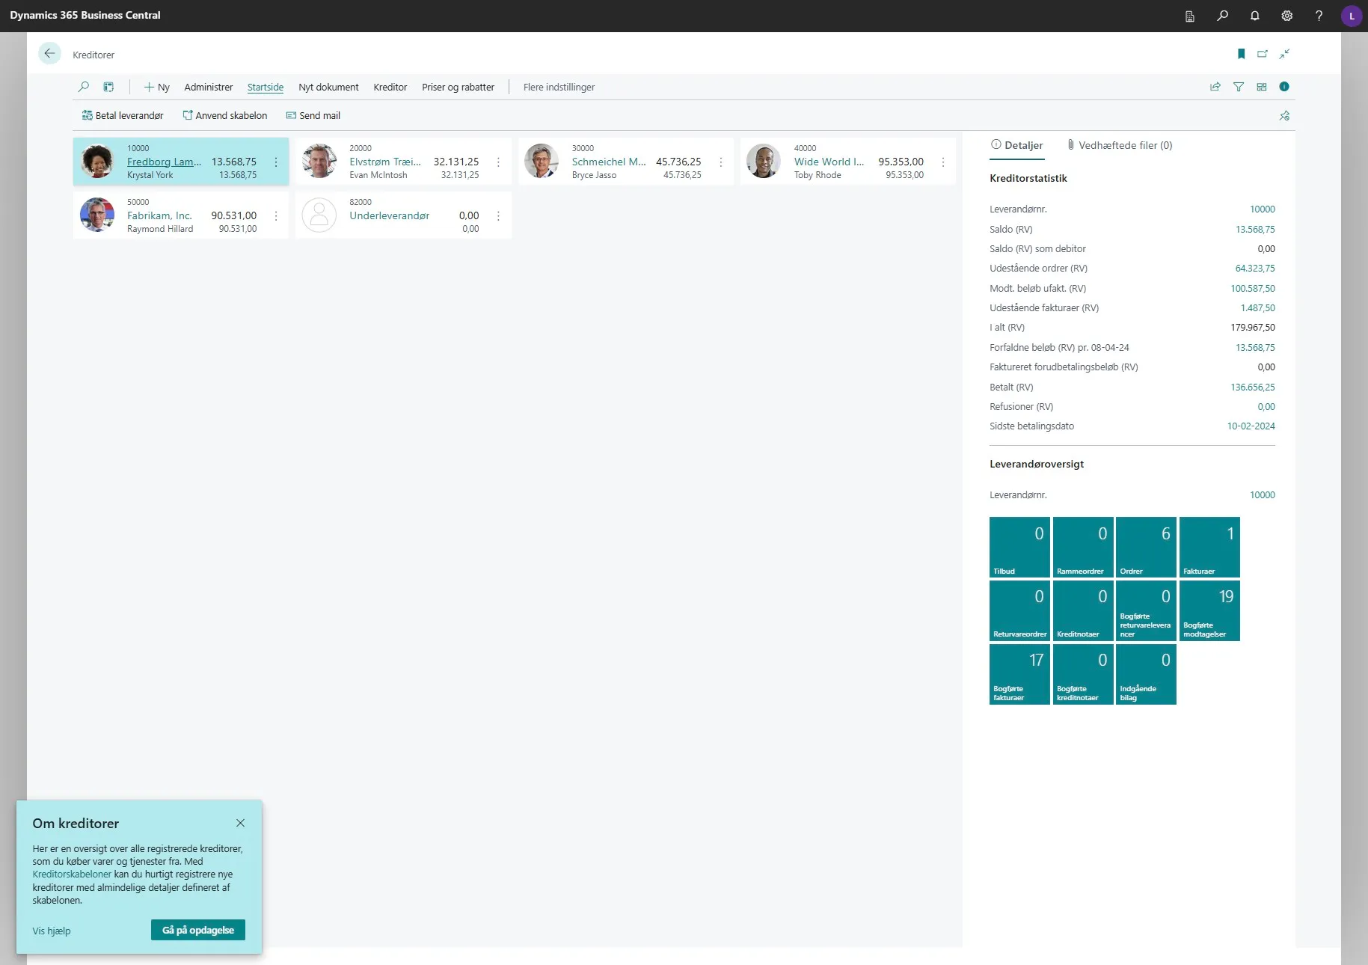Click Sidste betalingsdato value 10-02-2024

(1251, 426)
